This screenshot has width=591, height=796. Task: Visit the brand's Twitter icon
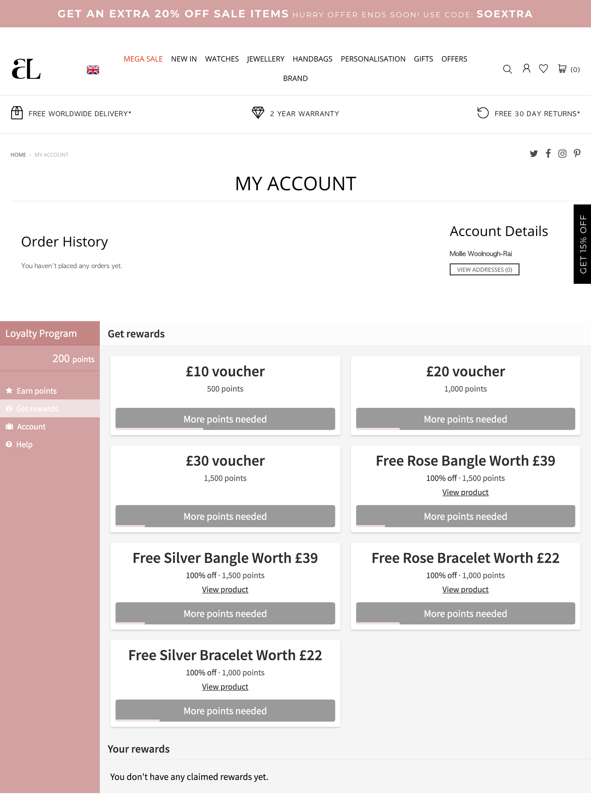click(x=534, y=154)
